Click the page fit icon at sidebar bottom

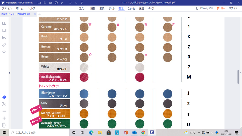coord(4,125)
